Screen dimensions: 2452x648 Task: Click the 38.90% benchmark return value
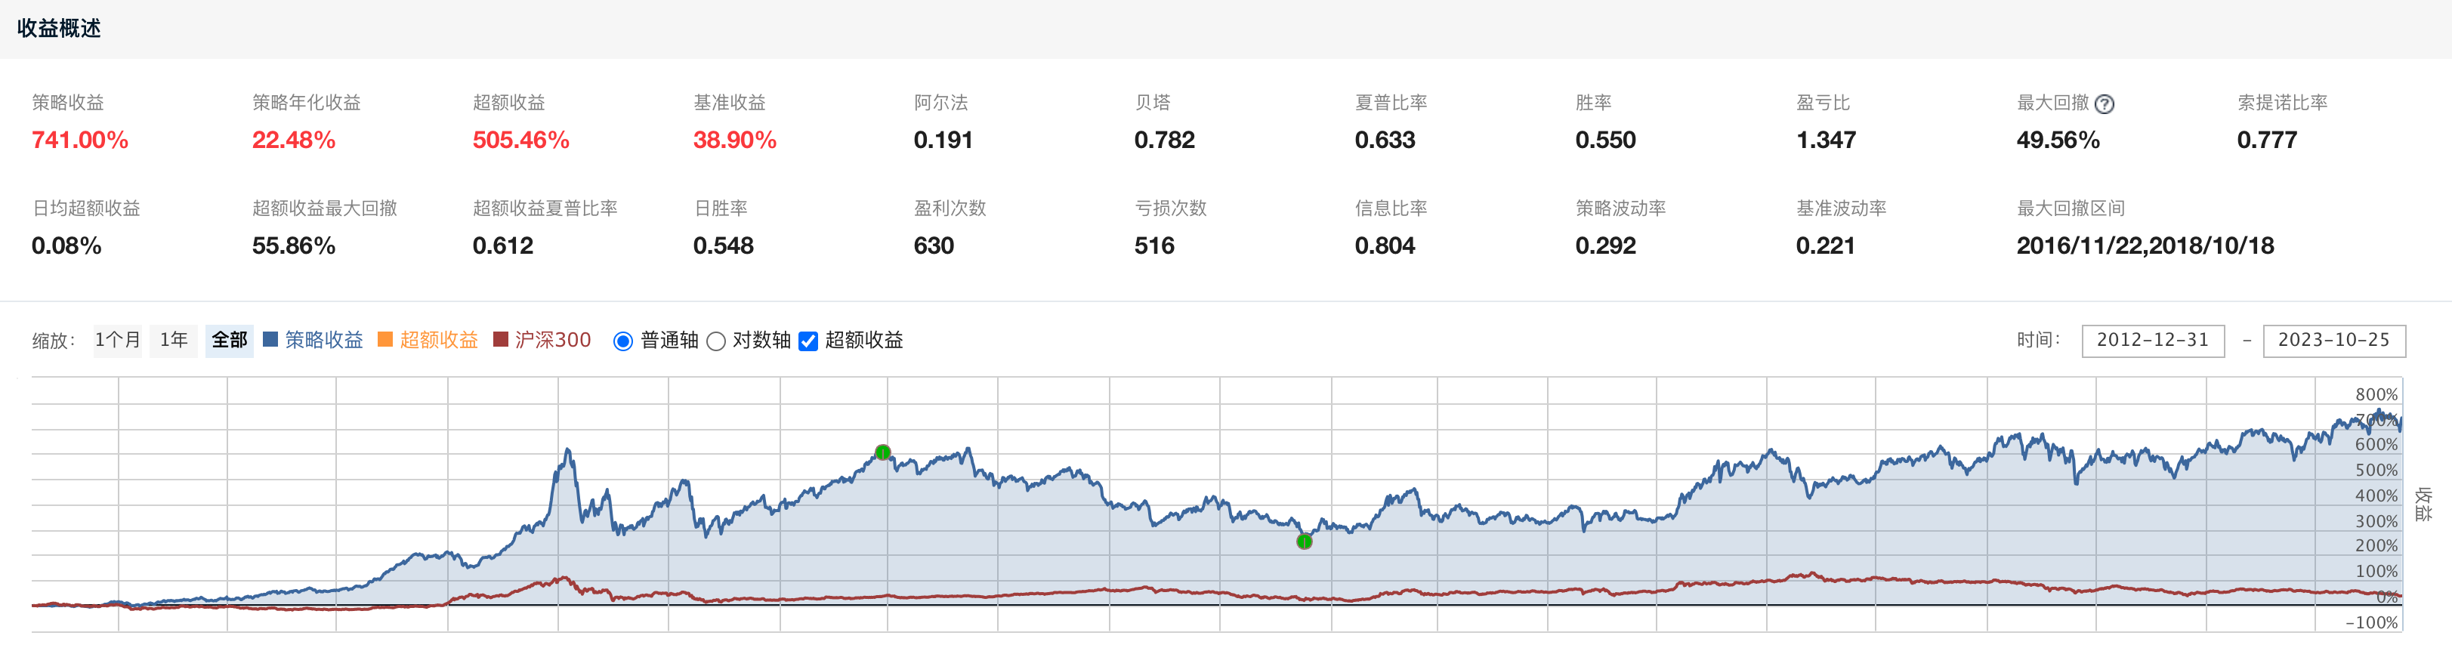(735, 140)
